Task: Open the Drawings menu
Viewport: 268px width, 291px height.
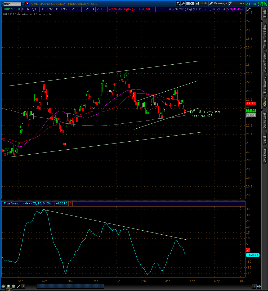Action: tap(218, 3)
